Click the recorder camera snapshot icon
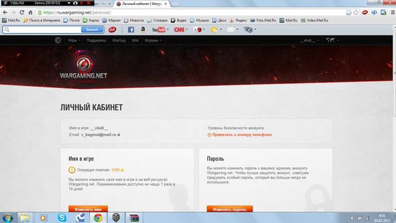Screen dimensions: 396x223 (x=75, y=3)
